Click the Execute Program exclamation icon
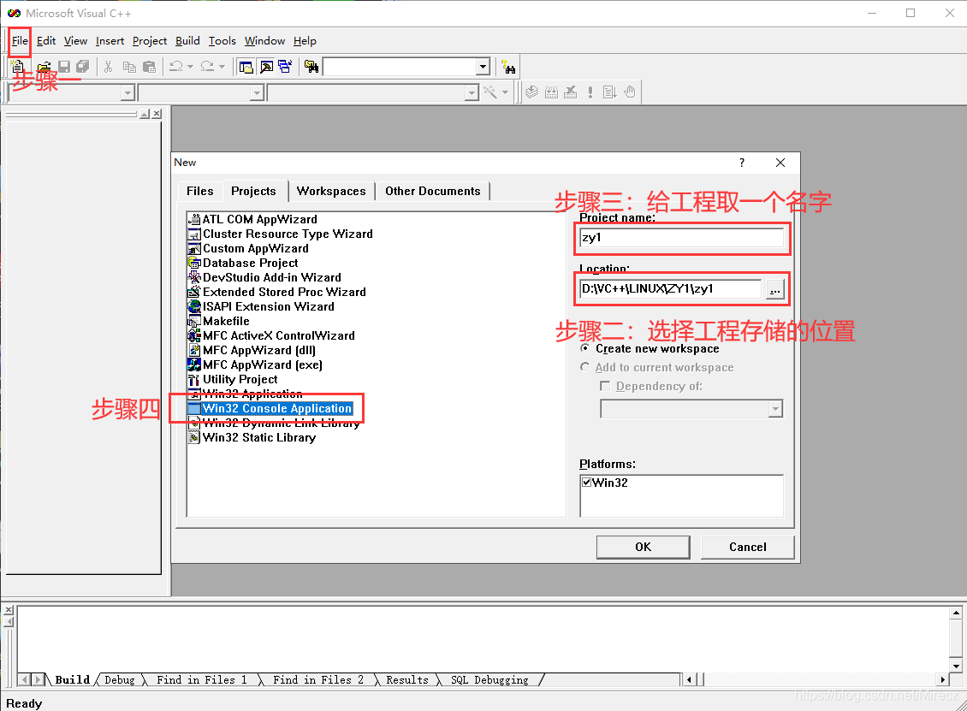This screenshot has width=967, height=711. [x=590, y=92]
